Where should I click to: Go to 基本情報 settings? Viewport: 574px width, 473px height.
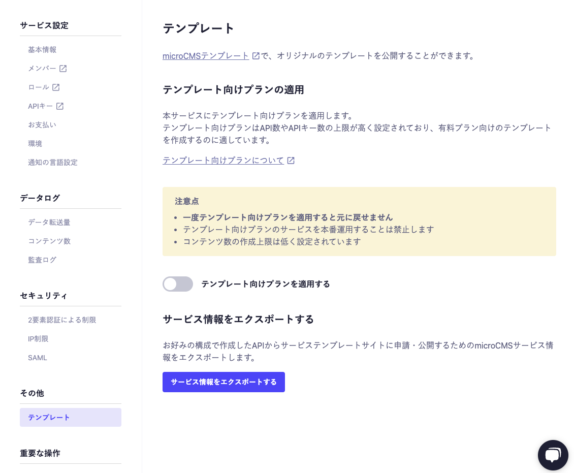click(42, 50)
